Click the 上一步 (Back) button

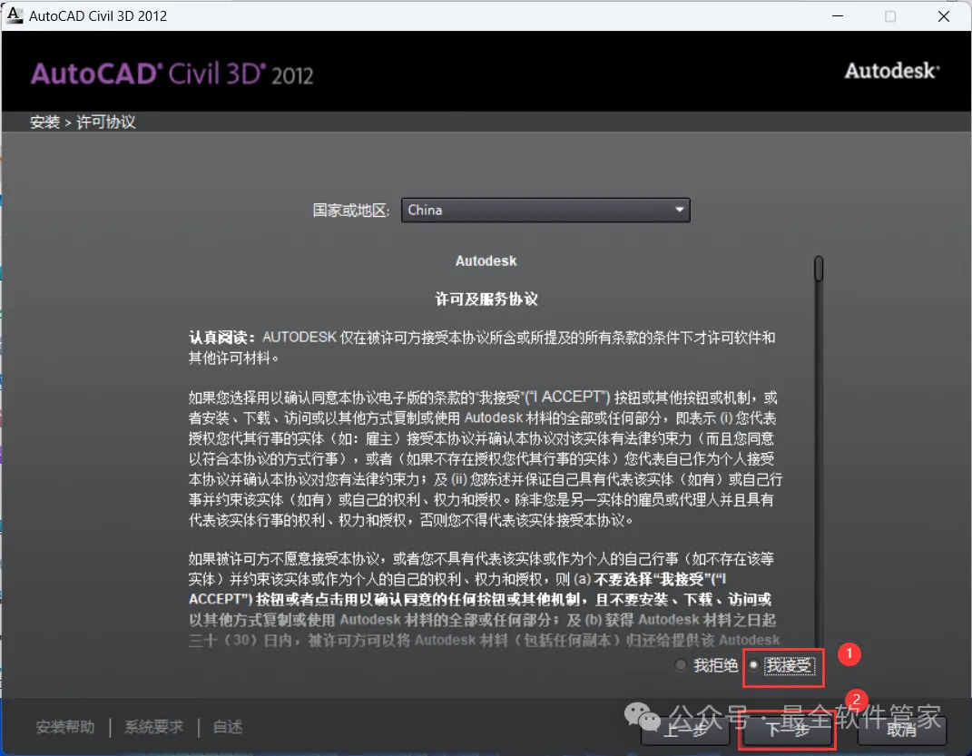(x=685, y=730)
